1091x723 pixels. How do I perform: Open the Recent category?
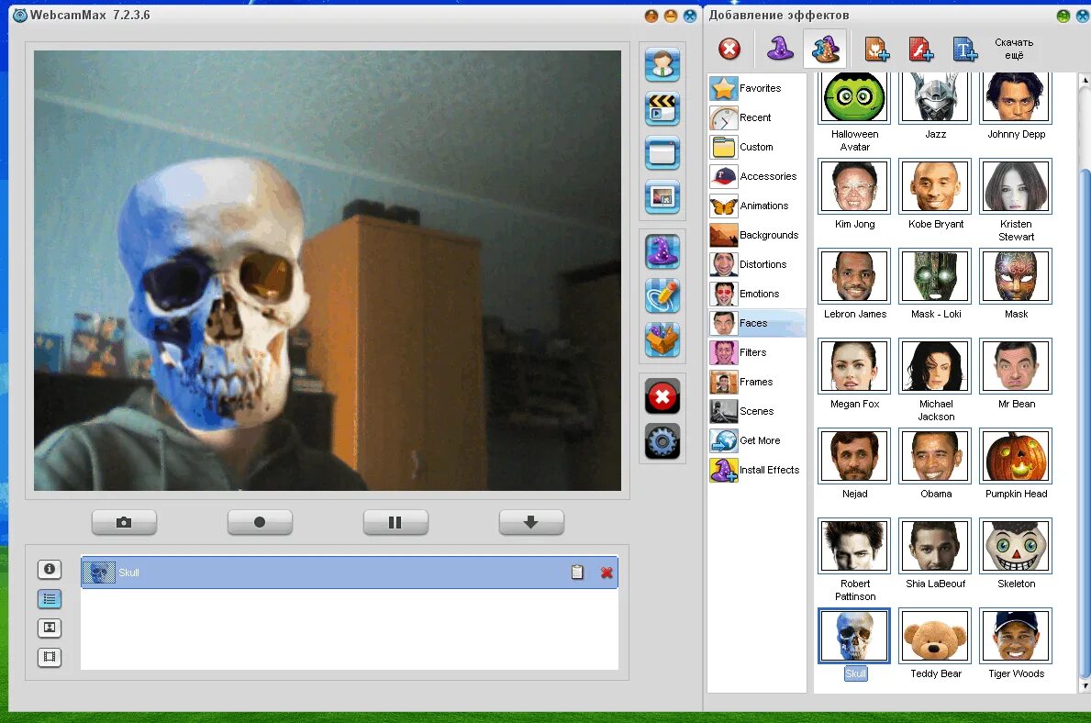[x=757, y=117]
